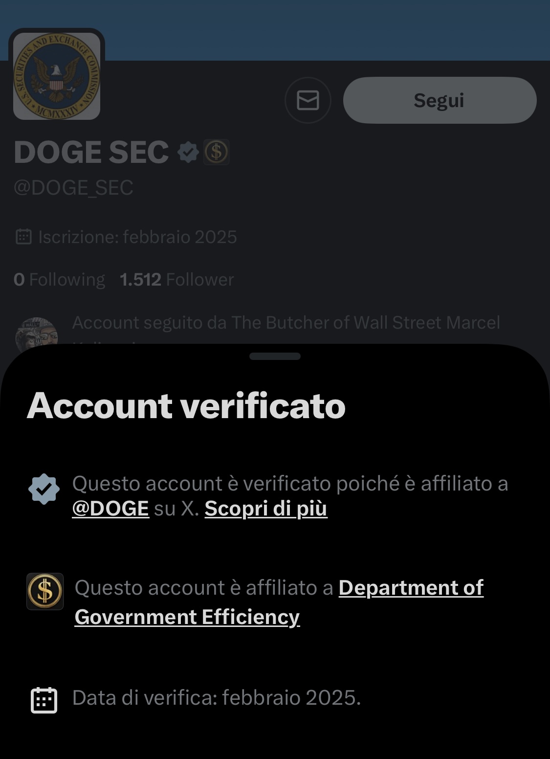550x759 pixels.
Task: Open the @DOGE account link
Action: 110,509
